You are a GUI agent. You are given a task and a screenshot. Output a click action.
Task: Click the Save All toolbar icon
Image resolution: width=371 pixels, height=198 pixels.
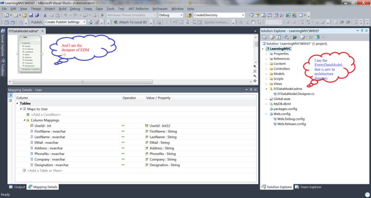click(37, 15)
